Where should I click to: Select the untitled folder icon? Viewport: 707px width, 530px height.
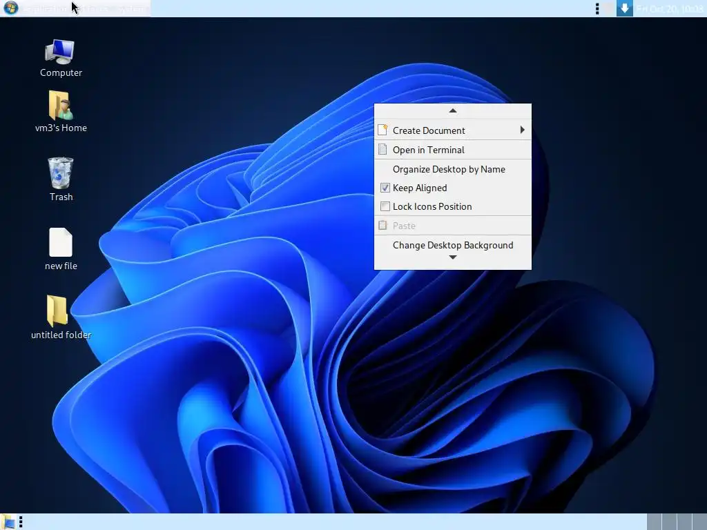coord(57,311)
